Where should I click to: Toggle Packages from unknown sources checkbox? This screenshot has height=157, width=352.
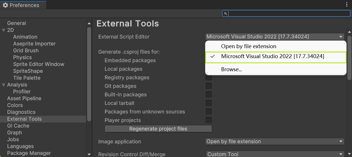[x=209, y=112]
